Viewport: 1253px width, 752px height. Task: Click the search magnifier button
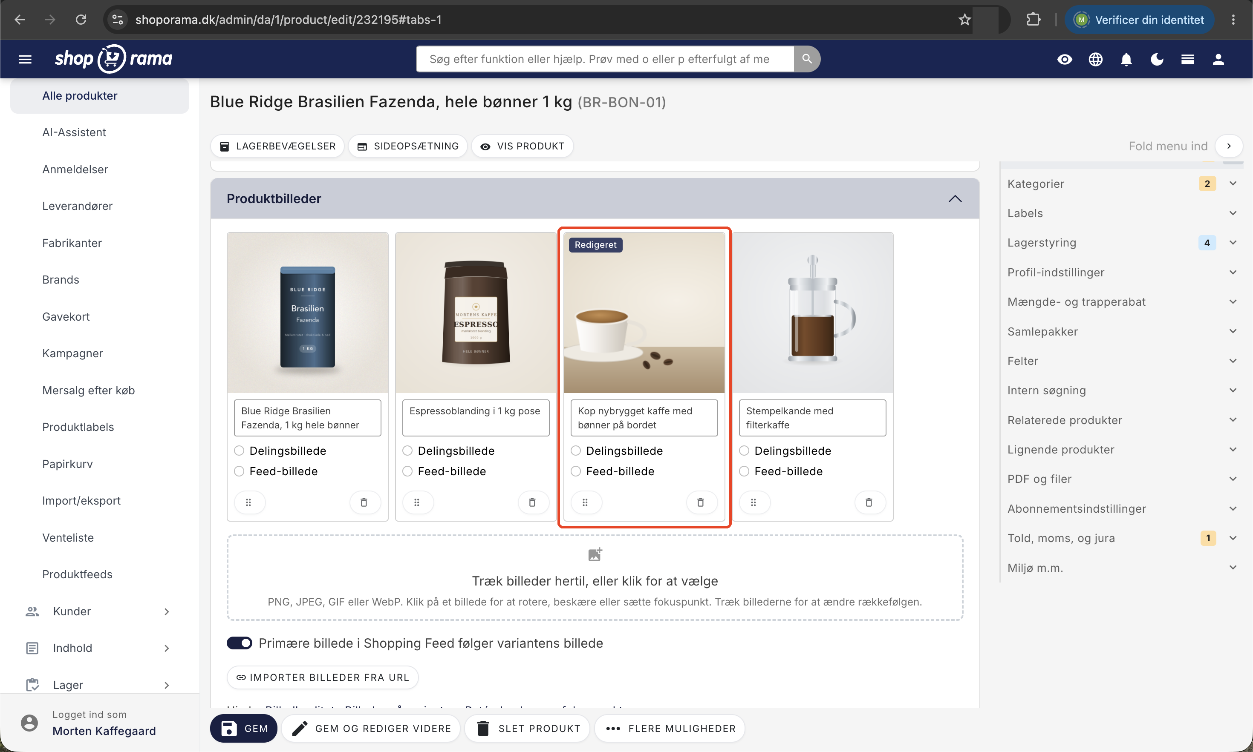[x=807, y=59]
